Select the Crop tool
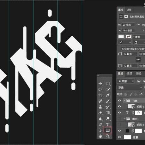The width and height of the screenshot is (145, 145). tap(100, 95)
